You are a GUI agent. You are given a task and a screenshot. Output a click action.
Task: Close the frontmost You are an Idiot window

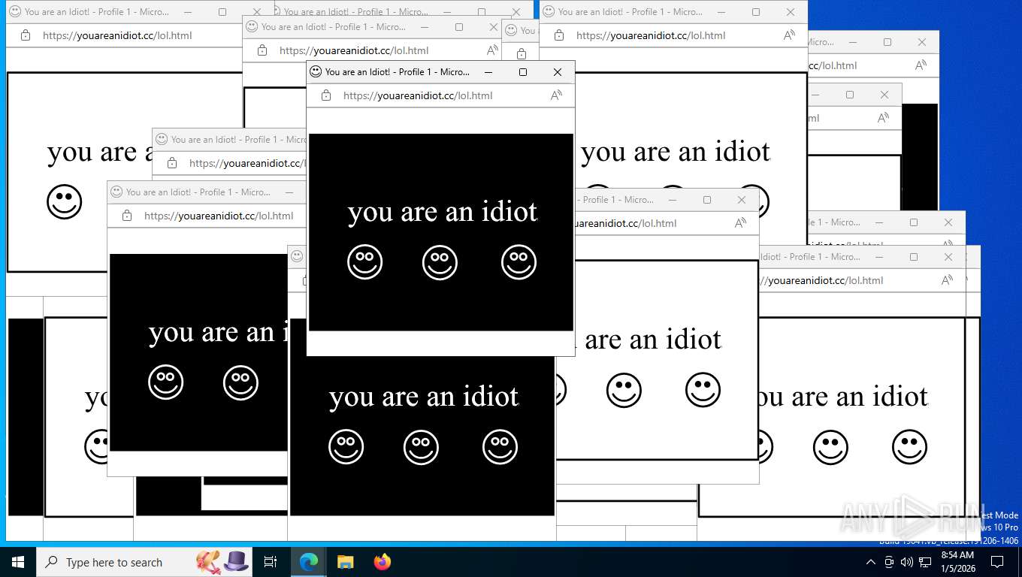pyautogui.click(x=558, y=72)
